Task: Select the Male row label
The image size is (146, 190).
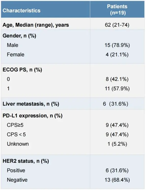Action: tap(13, 45)
